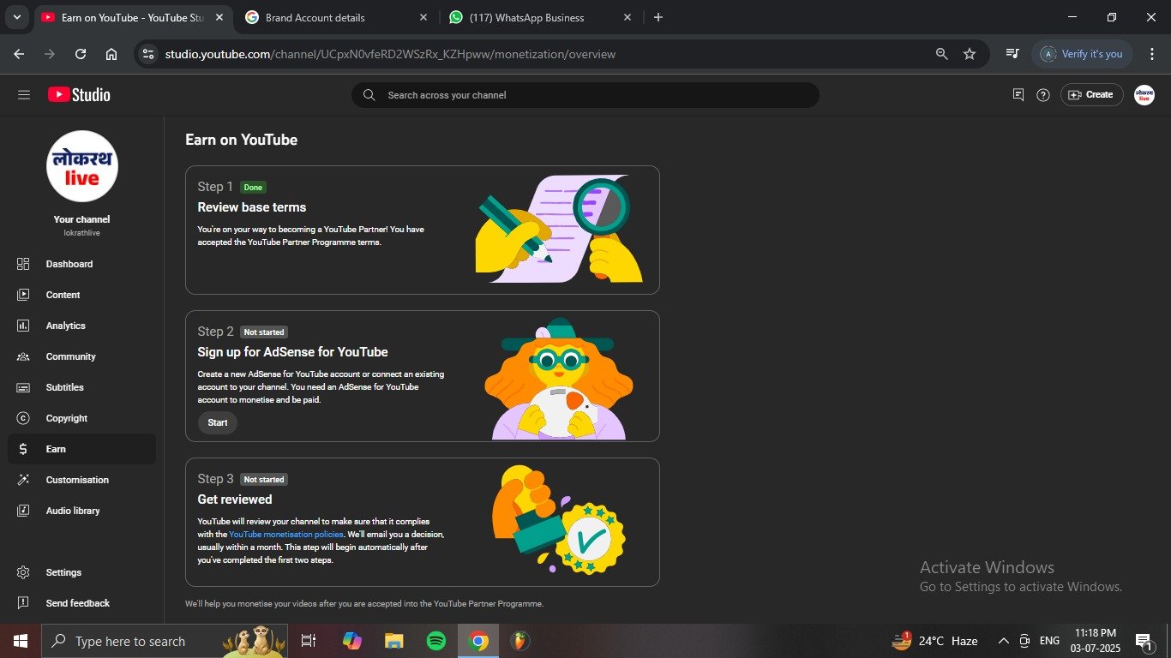This screenshot has height=658, width=1171.
Task: Click the Community people icon
Action: pyautogui.click(x=23, y=356)
